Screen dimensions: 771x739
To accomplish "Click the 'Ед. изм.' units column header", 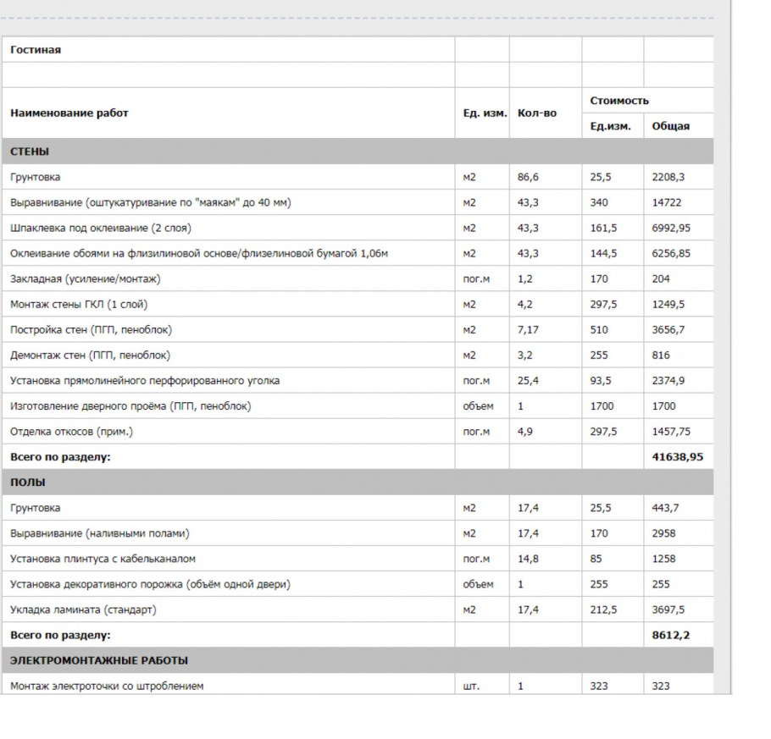I will tap(485, 113).
